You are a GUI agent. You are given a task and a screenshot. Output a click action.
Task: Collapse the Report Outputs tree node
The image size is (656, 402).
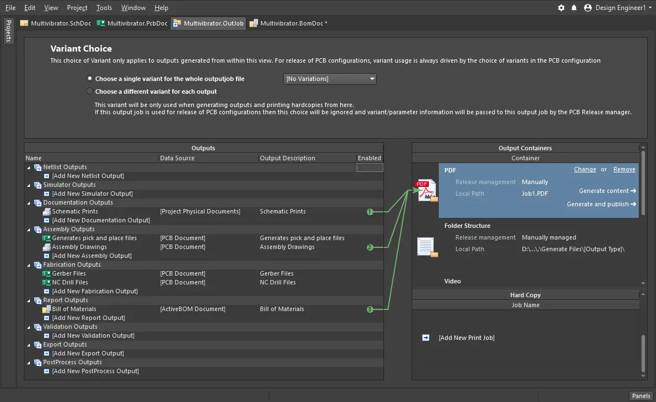[x=28, y=301]
